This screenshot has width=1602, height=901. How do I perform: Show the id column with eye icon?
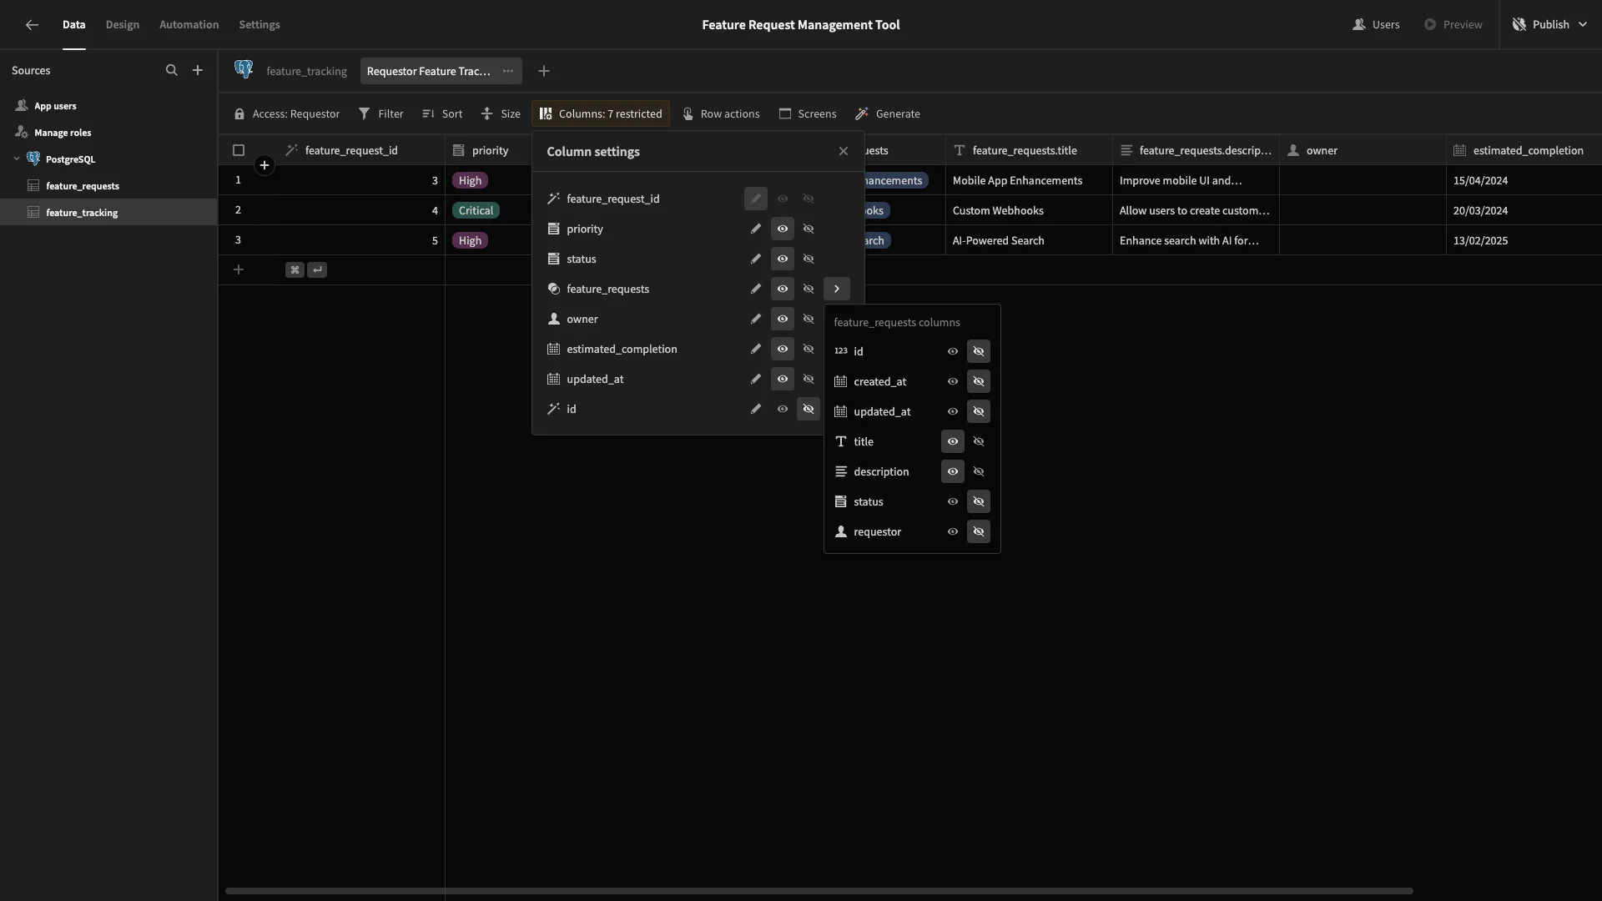pyautogui.click(x=783, y=409)
